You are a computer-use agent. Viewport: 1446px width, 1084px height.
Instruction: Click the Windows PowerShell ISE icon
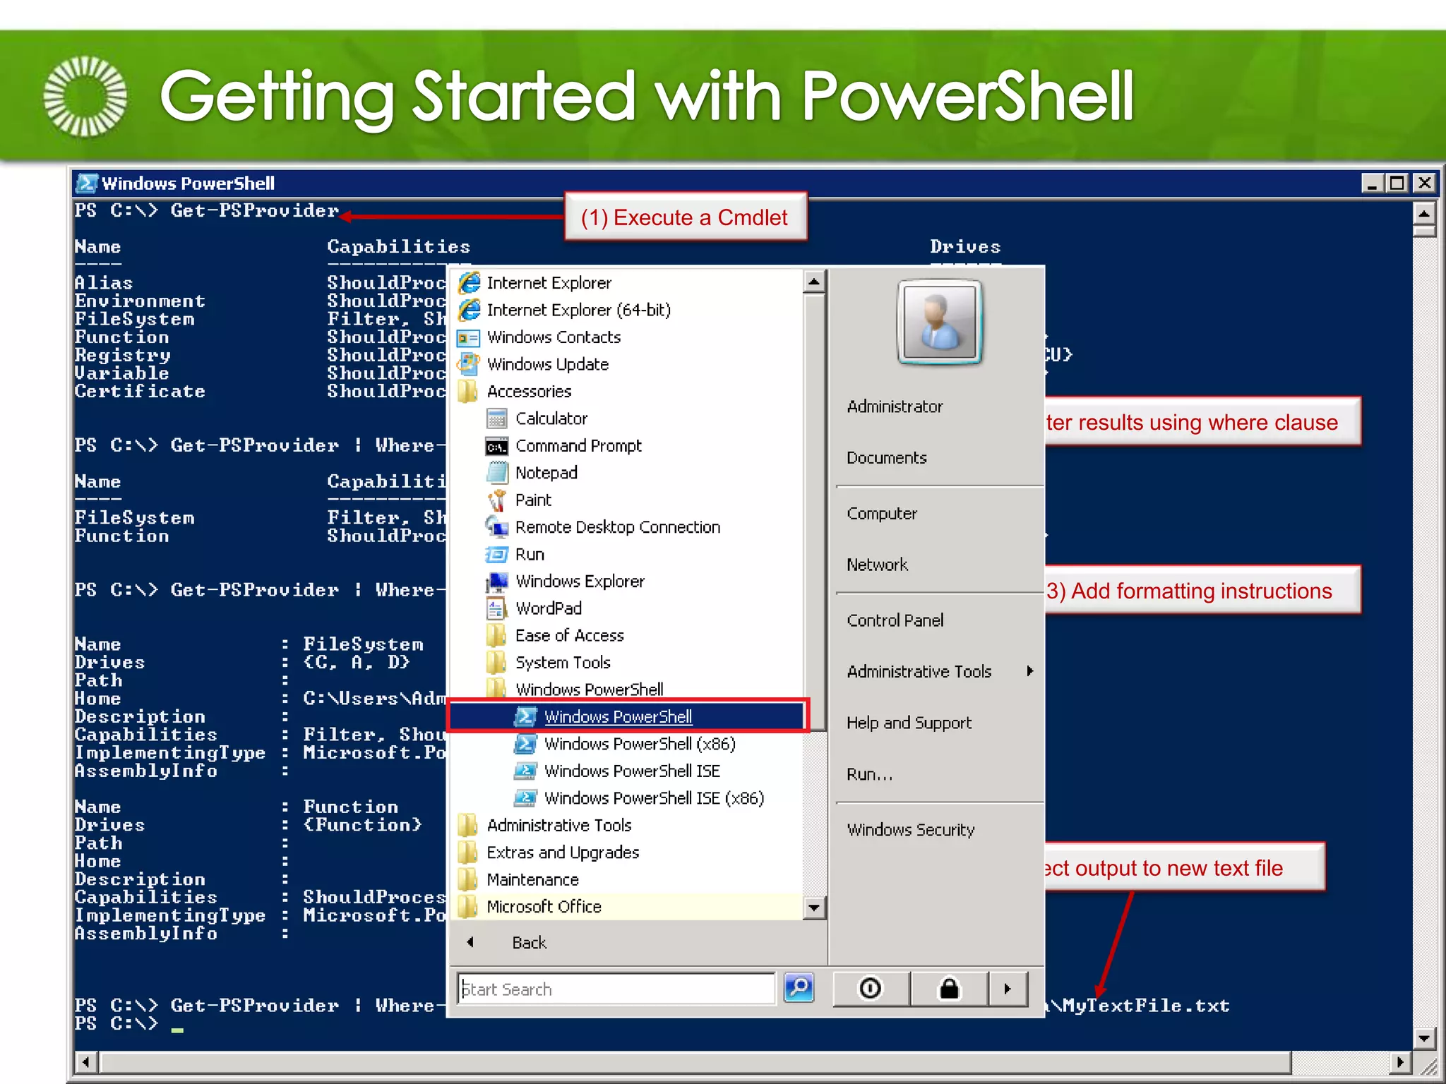[526, 771]
